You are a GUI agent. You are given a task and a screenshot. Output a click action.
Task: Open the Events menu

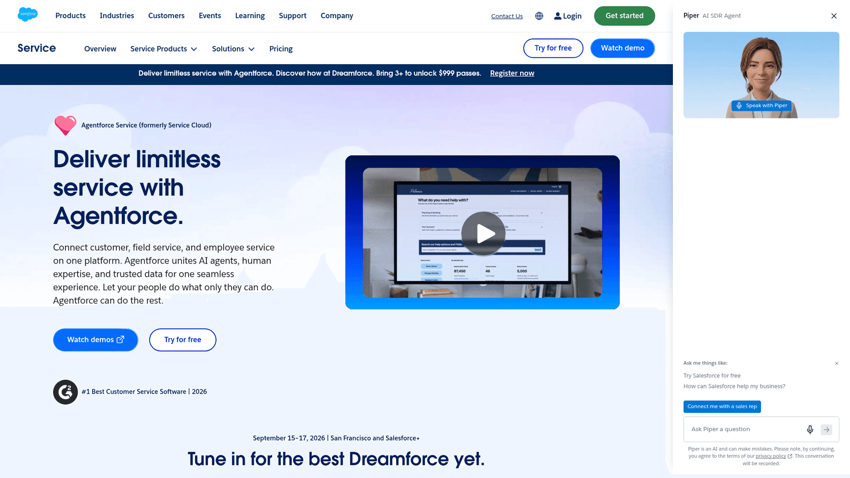pos(210,16)
